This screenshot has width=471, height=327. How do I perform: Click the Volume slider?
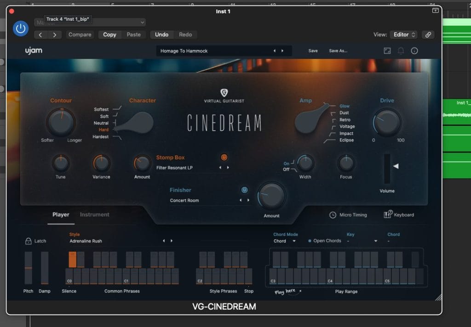387,169
